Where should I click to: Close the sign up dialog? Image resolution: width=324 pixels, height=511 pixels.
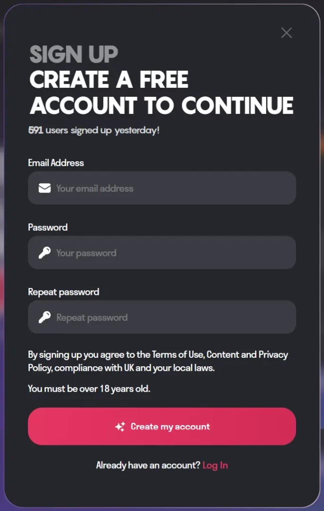pyautogui.click(x=286, y=33)
